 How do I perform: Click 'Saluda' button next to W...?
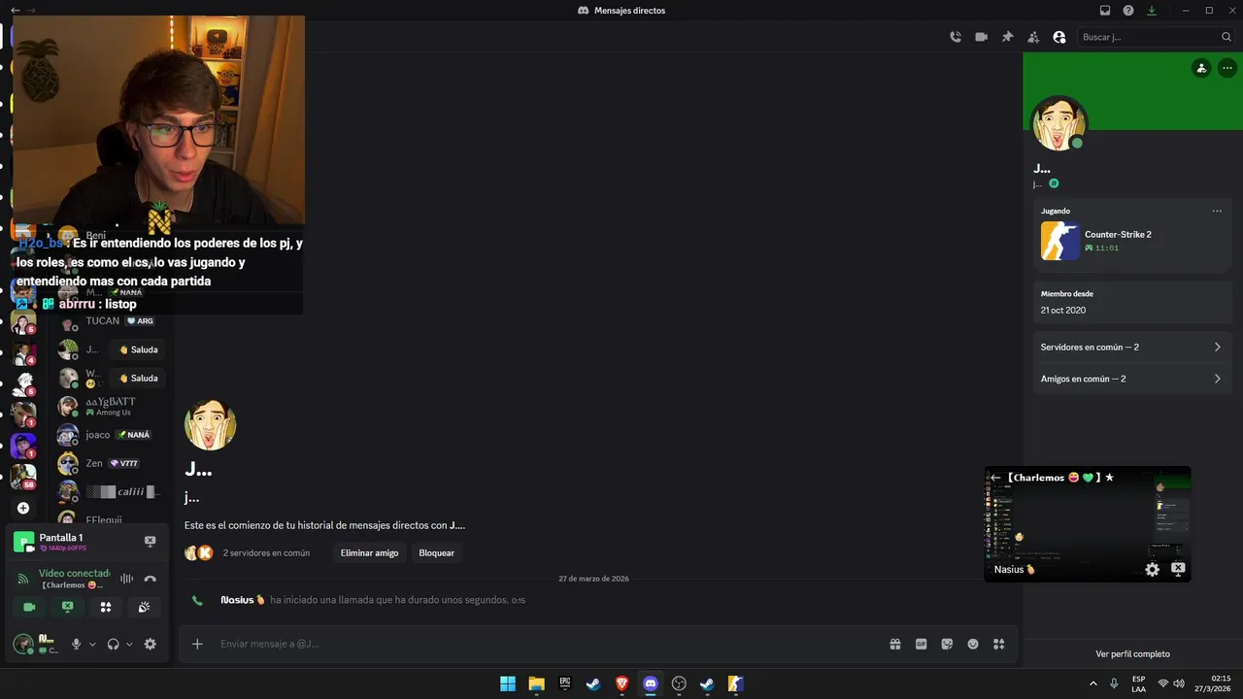pyautogui.click(x=138, y=378)
